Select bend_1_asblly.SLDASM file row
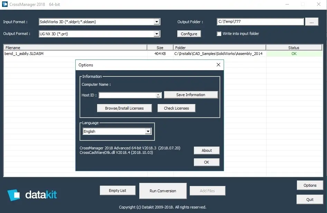The width and height of the screenshot is (327, 213). [163, 54]
